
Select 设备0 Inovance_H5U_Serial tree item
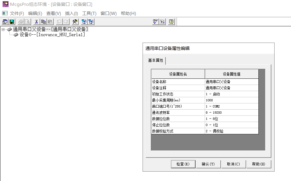coord(52,35)
